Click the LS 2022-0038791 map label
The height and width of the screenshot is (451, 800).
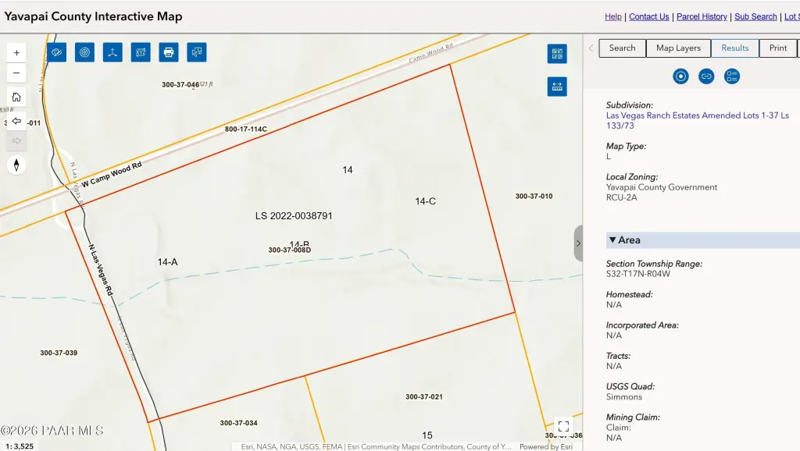[294, 216]
